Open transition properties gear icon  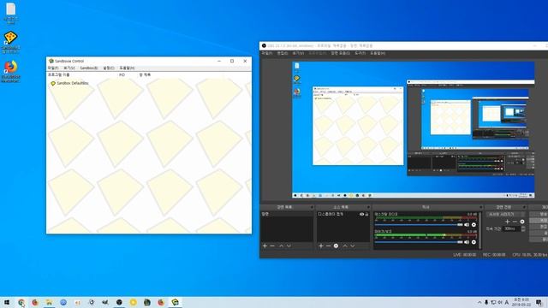pyautogui.click(x=522, y=222)
